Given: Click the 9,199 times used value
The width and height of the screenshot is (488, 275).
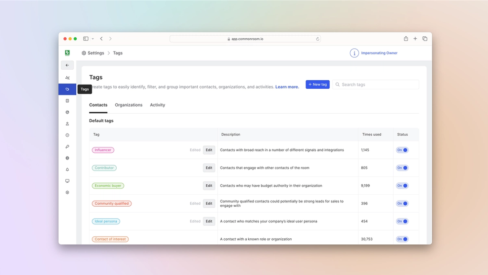Looking at the screenshot, I should click(x=366, y=186).
